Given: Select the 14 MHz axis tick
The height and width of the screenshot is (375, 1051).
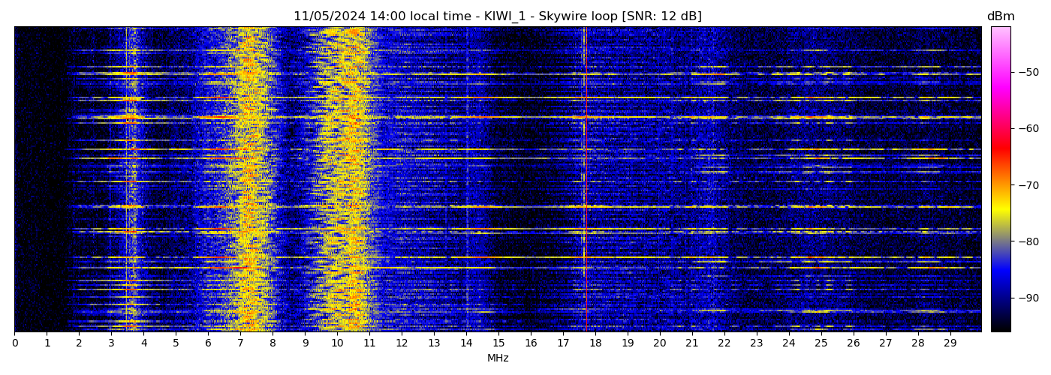Looking at the screenshot, I should [466, 343].
